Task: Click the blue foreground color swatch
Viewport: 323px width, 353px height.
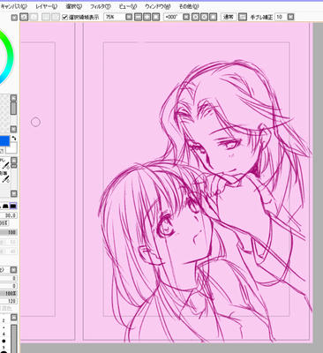Action: point(4,141)
